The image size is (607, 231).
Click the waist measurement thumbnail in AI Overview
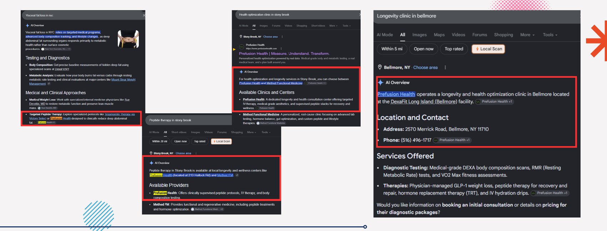pos(129,39)
